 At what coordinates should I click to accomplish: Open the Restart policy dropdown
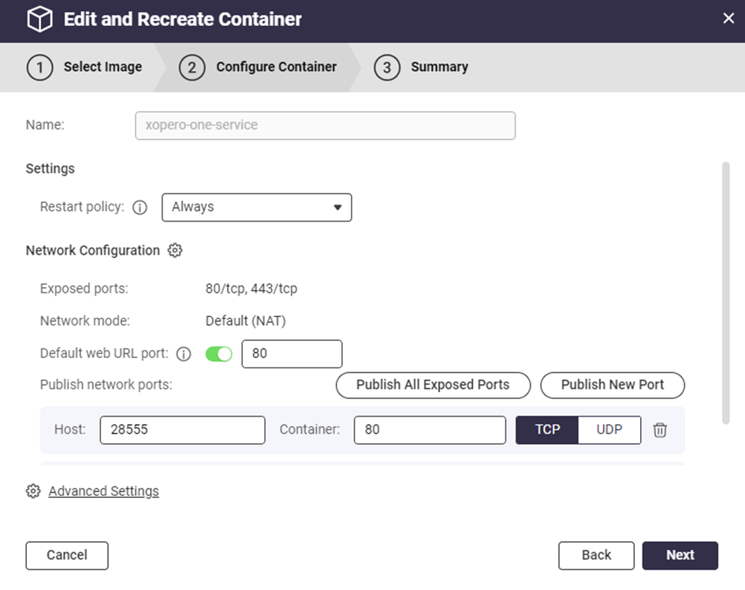(256, 207)
